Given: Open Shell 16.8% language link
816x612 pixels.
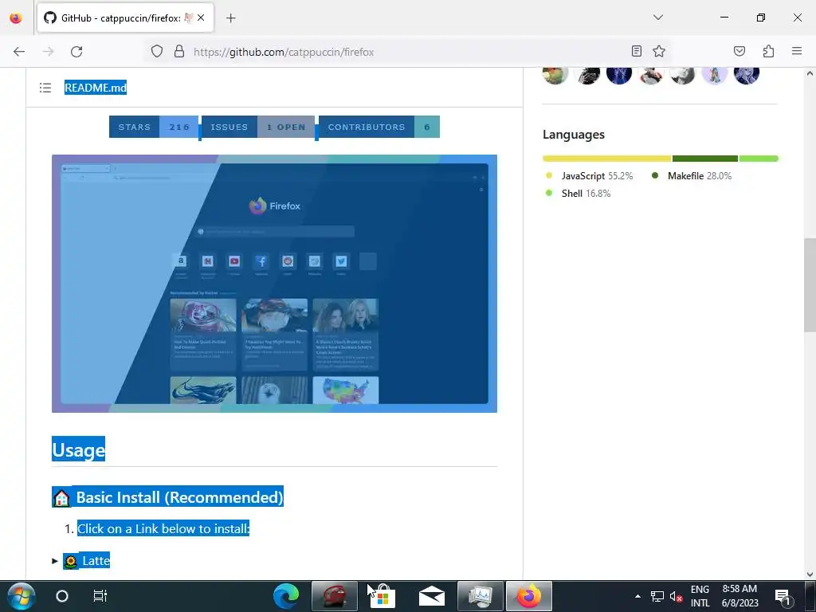Looking at the screenshot, I should [578, 194].
